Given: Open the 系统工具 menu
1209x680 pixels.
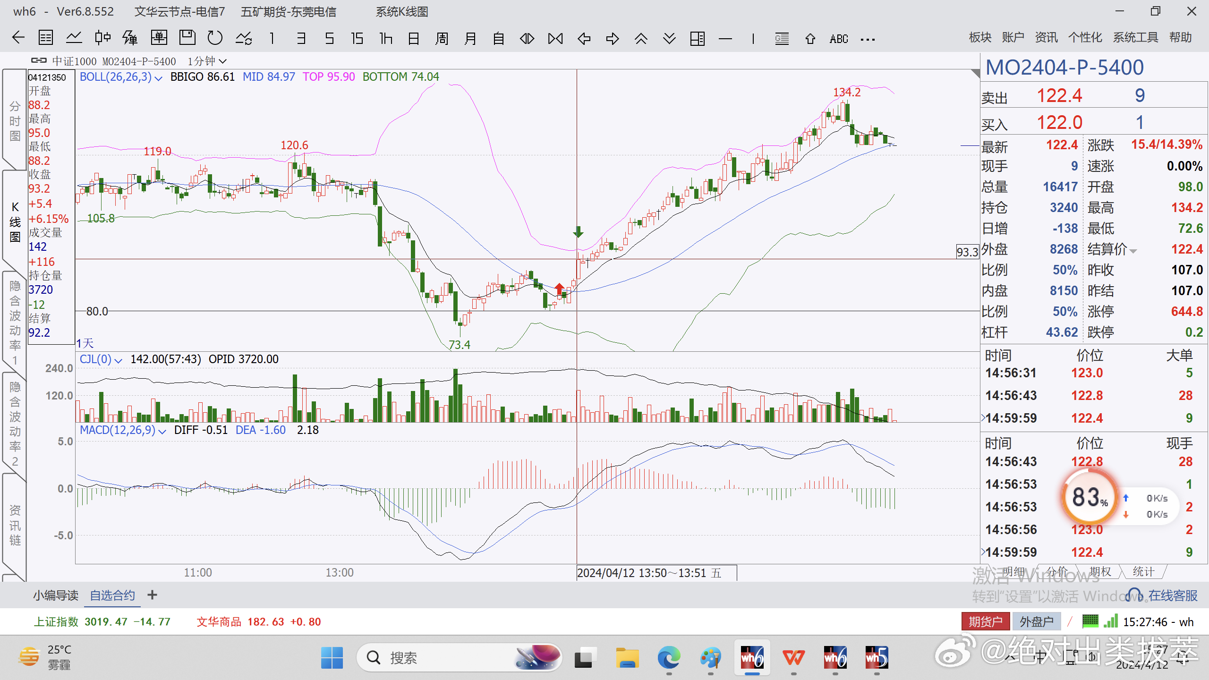Looking at the screenshot, I should click(x=1135, y=37).
